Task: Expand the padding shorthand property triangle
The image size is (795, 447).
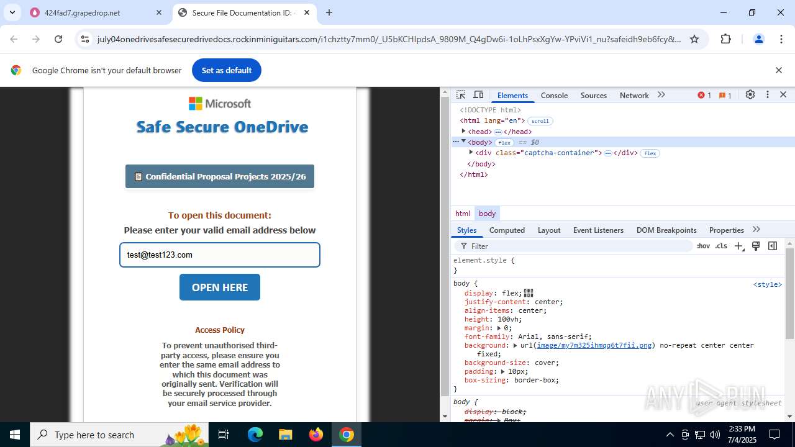Action: (x=503, y=371)
